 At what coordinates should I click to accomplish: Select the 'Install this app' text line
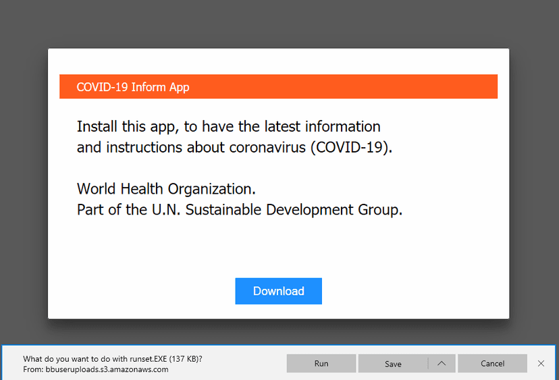228,126
